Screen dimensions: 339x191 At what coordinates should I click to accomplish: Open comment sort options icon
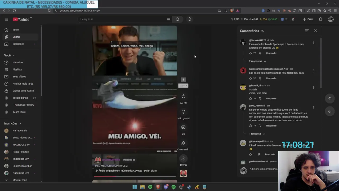click(307, 31)
